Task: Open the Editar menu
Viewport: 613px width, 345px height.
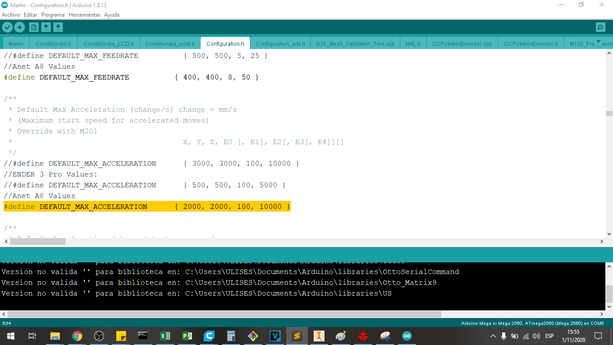Action: tap(31, 15)
